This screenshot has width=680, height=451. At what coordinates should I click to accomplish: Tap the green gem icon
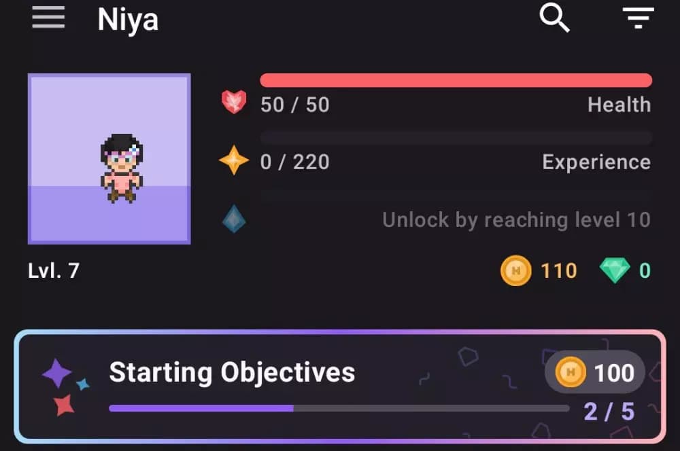[615, 270]
